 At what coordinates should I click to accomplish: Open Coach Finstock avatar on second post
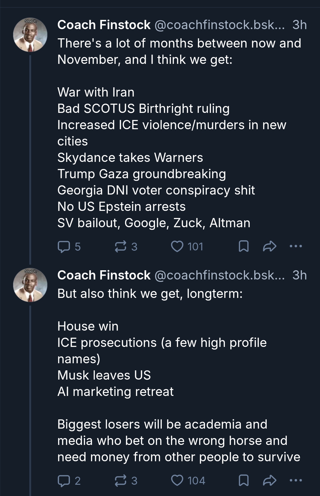click(x=30, y=285)
